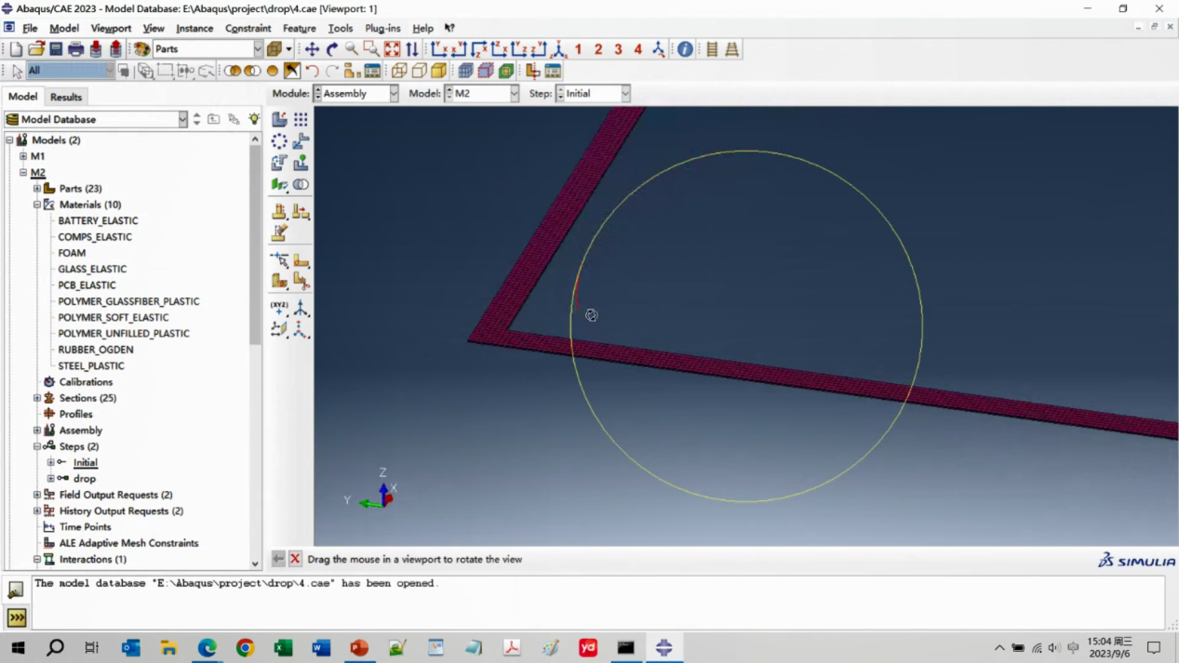Click the Rotate View tool icon
Screen dimensions: 1179x663
click(331, 49)
